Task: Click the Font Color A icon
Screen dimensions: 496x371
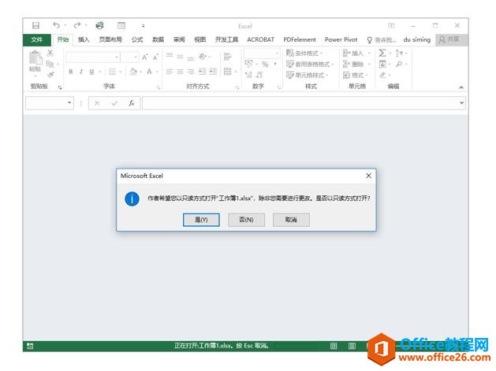Action: tap(149, 72)
